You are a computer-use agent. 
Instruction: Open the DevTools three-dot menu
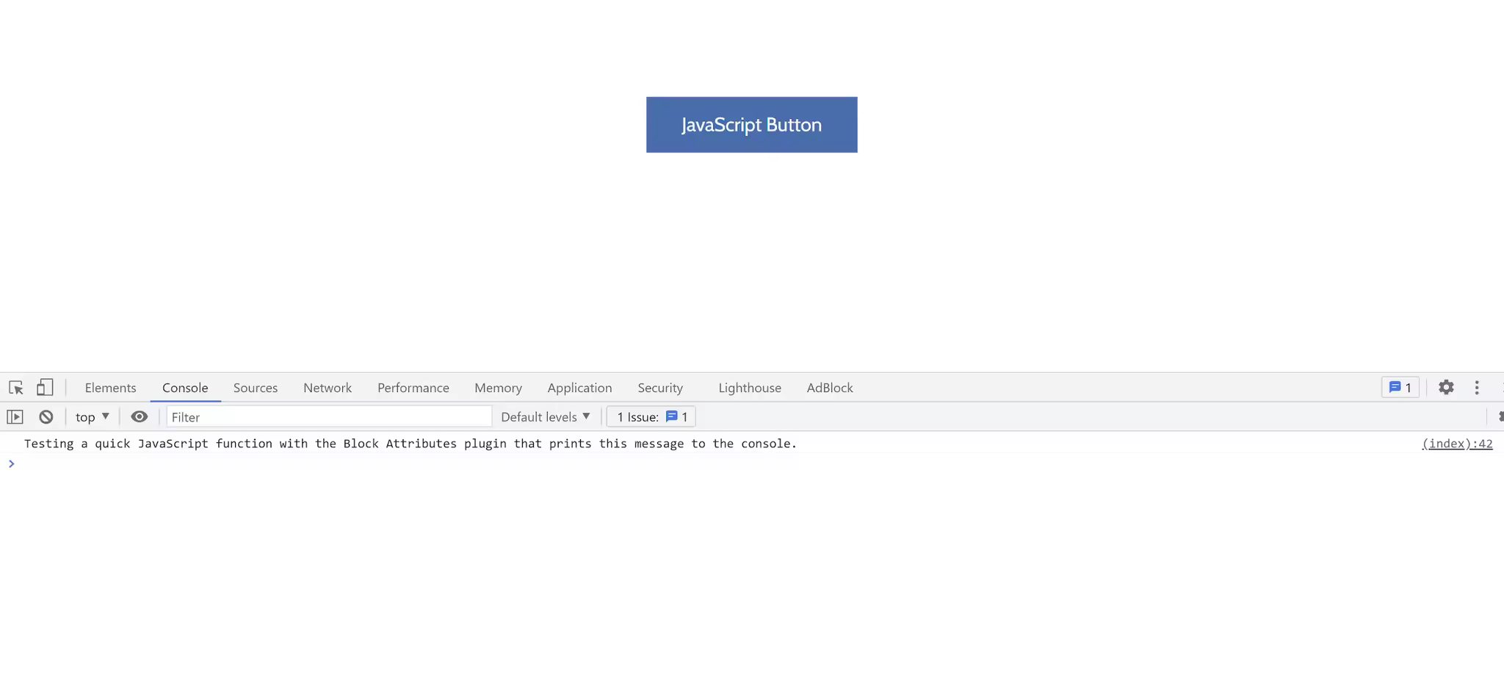pos(1477,388)
